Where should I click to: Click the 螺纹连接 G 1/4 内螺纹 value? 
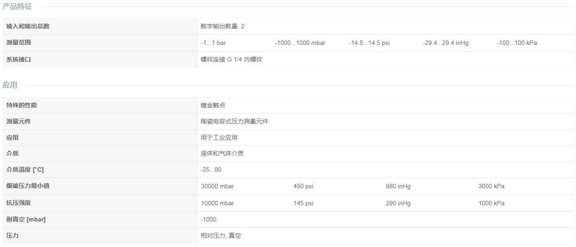231,60
